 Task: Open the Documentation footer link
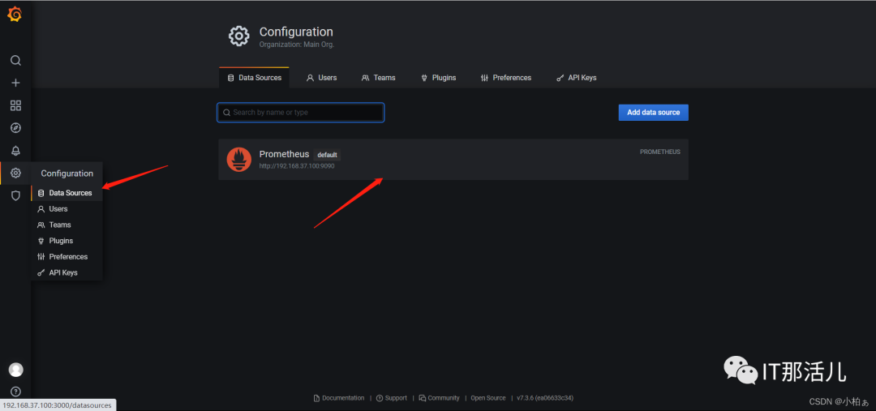[x=338, y=398]
